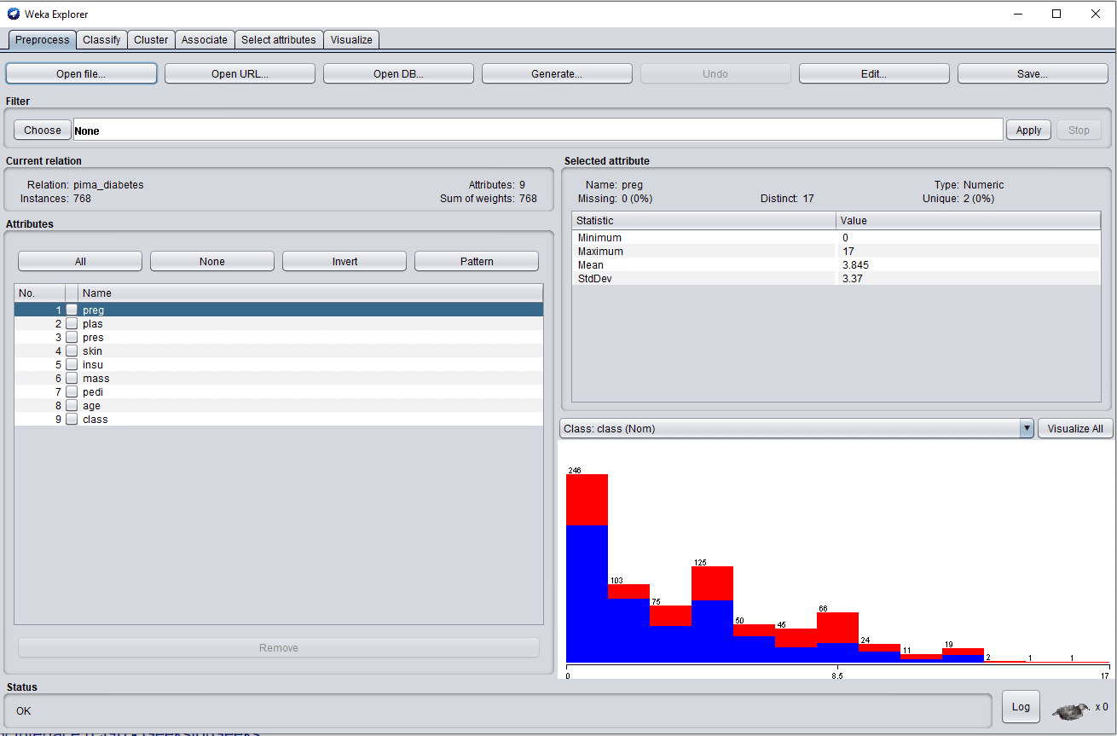Click the Weka Explorer title bar icon
The height and width of the screenshot is (736, 1117).
[x=13, y=14]
